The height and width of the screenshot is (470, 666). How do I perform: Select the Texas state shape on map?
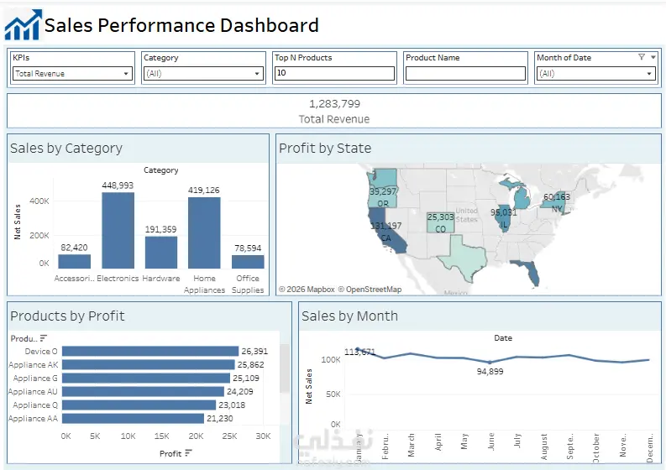click(463, 257)
